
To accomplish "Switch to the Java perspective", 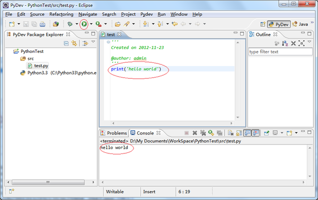I will tap(300, 24).
